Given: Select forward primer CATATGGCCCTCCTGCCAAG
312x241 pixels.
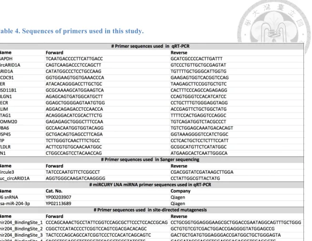Looking at the screenshot, I should coord(73,71).
